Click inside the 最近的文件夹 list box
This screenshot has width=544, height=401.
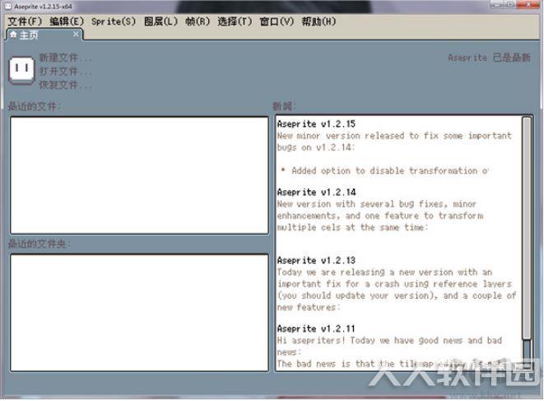pyautogui.click(x=139, y=313)
